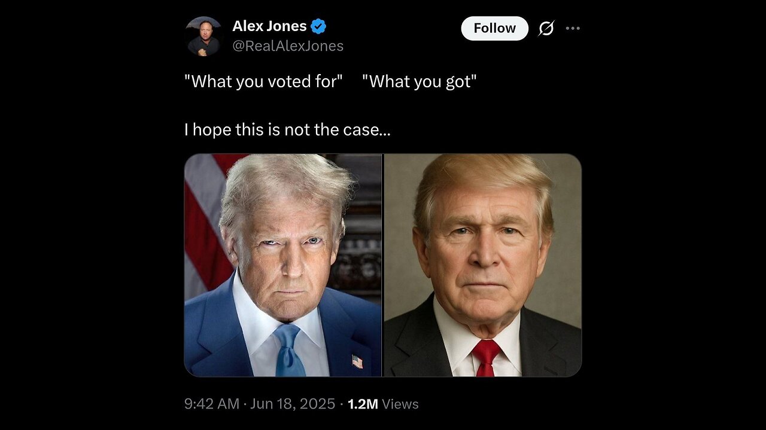Open the three-dot more options menu
The image size is (766, 430).
[x=573, y=28]
